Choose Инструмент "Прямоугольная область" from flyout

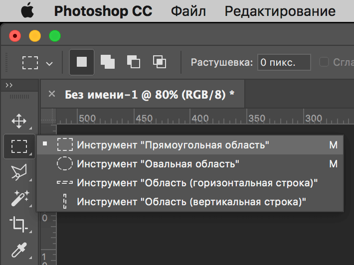click(x=190, y=145)
